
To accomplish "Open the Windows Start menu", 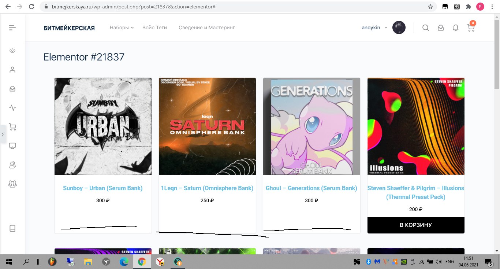I will point(9,262).
